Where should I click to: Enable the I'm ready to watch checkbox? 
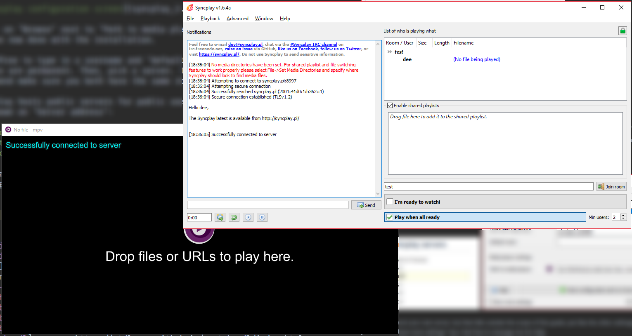pyautogui.click(x=389, y=201)
